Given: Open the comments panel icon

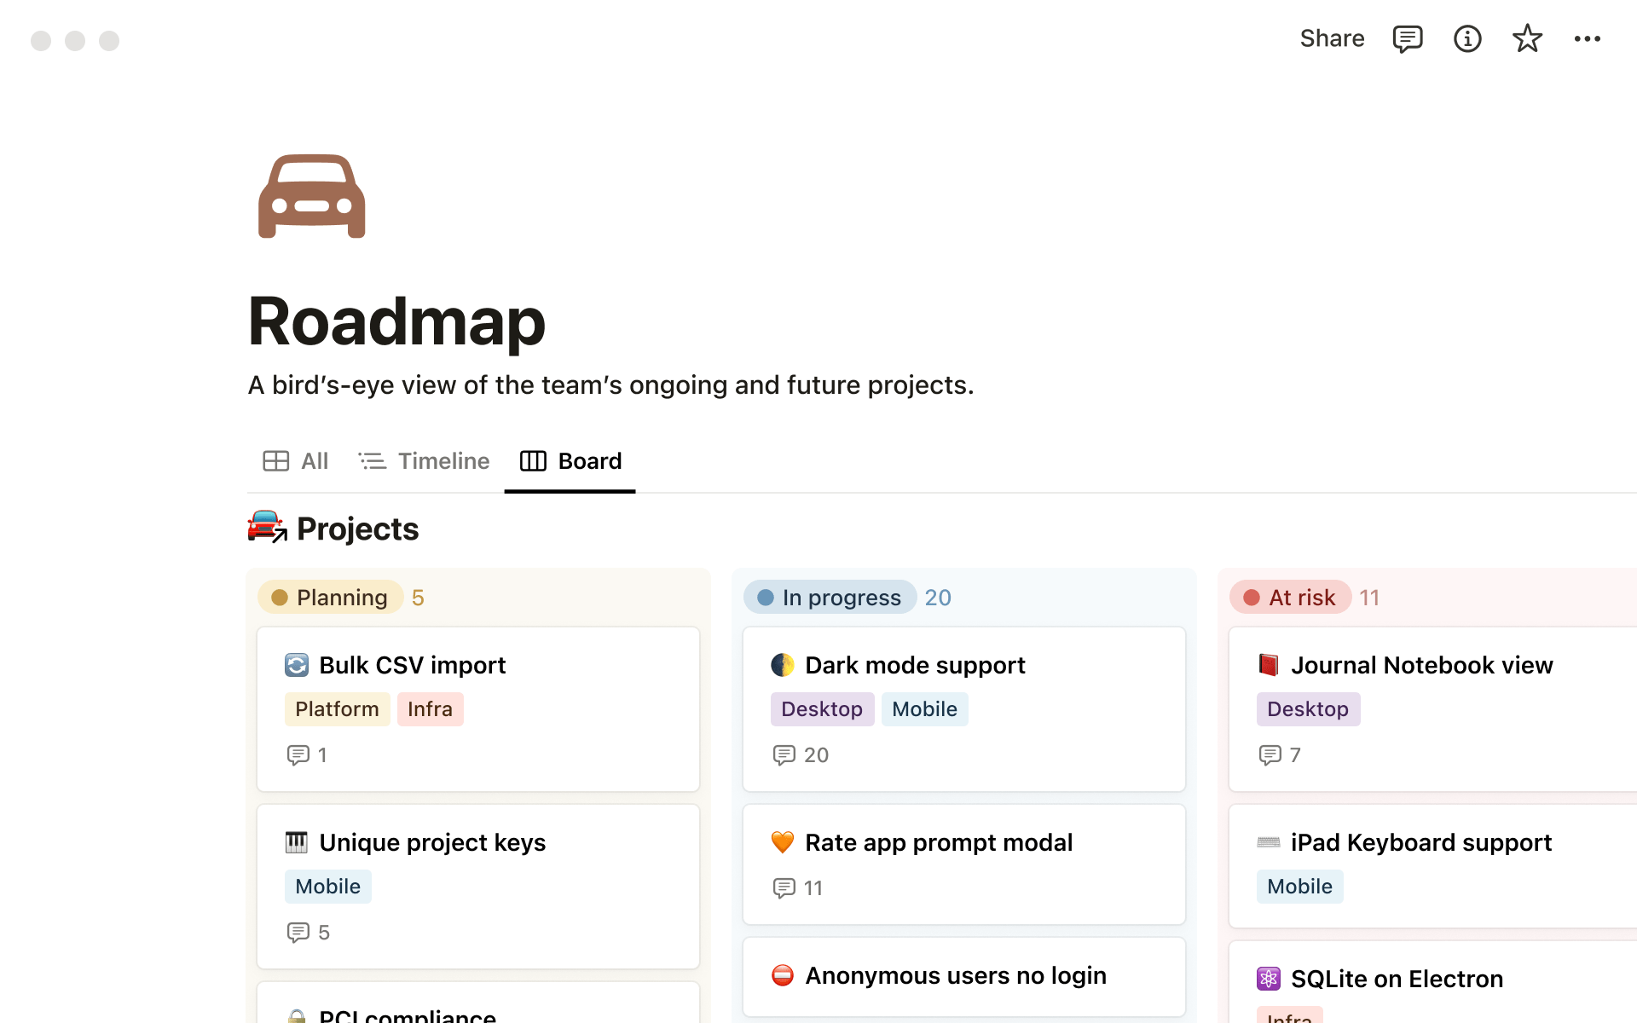Looking at the screenshot, I should (1407, 39).
